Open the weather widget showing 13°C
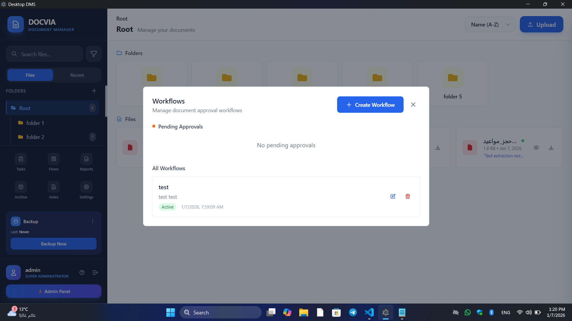Screen dimensions: 572x321 (x=21, y=312)
